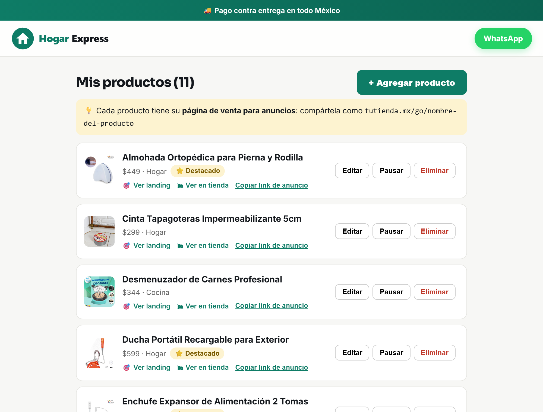Click the Hogar Express brand name
The width and height of the screenshot is (543, 412).
pyautogui.click(x=74, y=39)
